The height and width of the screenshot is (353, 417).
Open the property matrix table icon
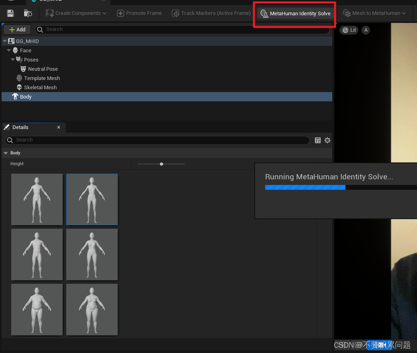[317, 140]
